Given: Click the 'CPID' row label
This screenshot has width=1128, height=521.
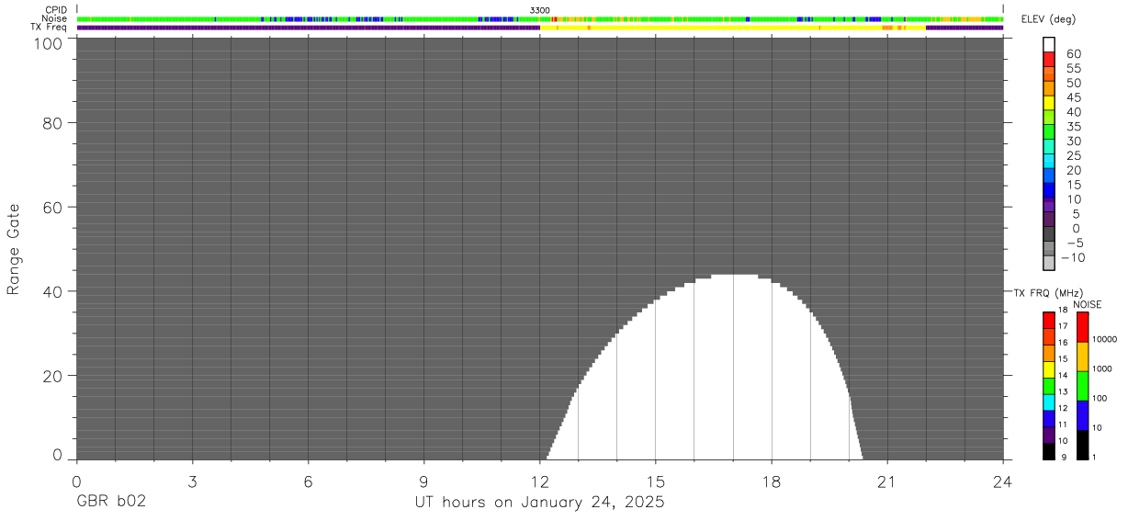Looking at the screenshot, I should click(x=57, y=10).
